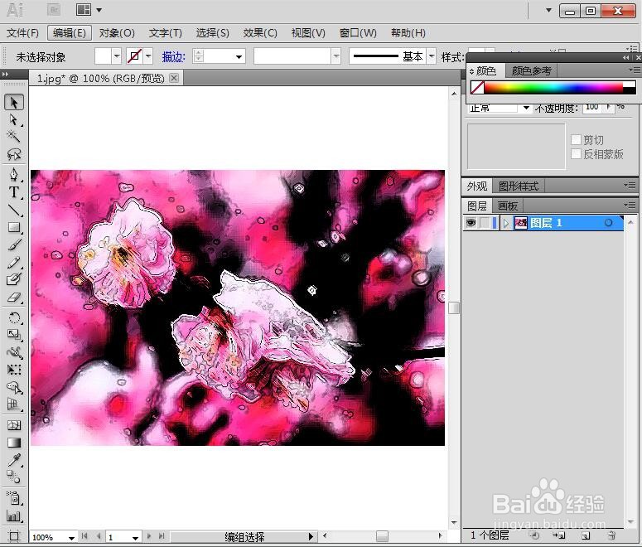Screen dimensions: 642x547
Task: Open the 文件(F) menu
Action: 22,33
